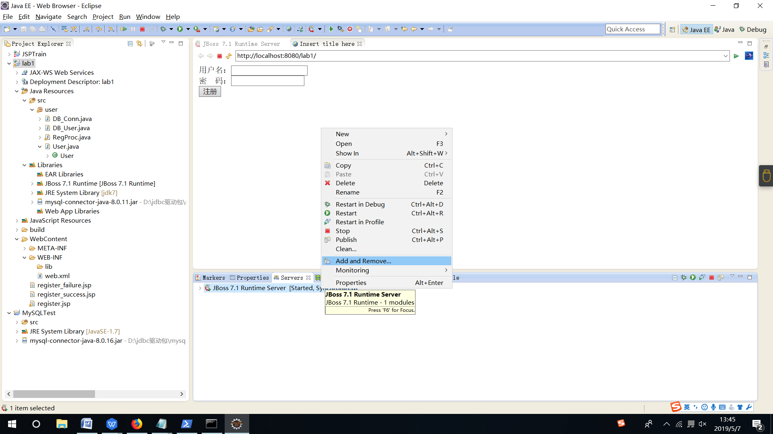Click the red stop loading icon in browser toolbar
The image size is (773, 434).
219,56
